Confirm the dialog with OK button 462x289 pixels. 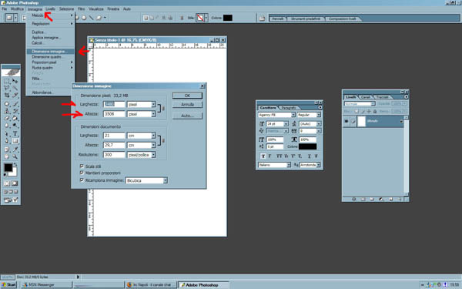click(x=187, y=96)
